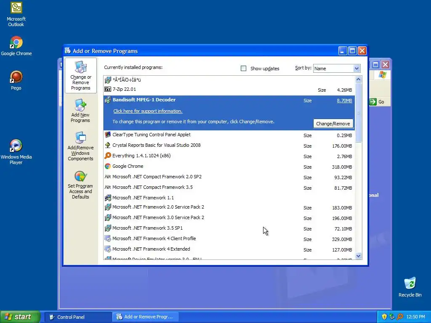Viewport: 431px width, 323px height.
Task: Click the ClearType Tuning applet icon
Action: (108, 135)
